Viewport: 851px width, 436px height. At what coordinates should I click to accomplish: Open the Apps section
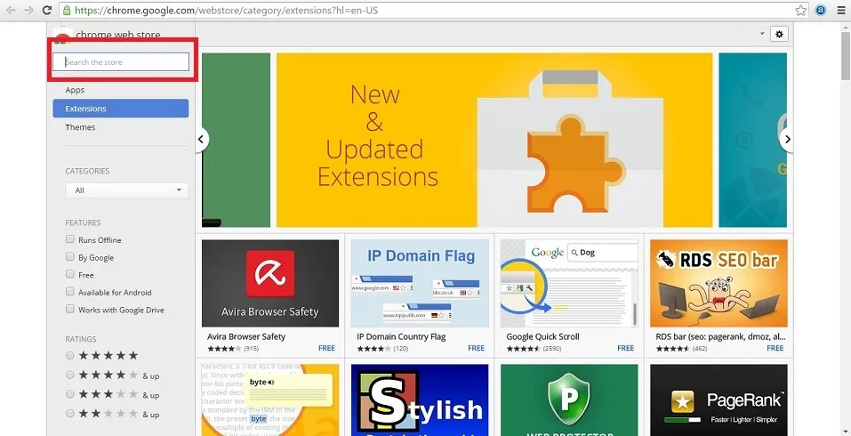tap(75, 90)
